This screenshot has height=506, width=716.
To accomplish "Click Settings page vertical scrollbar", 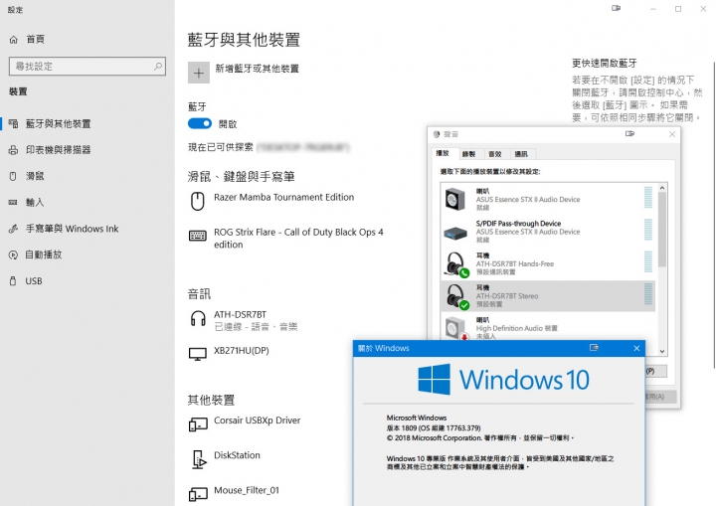I will [x=714, y=215].
